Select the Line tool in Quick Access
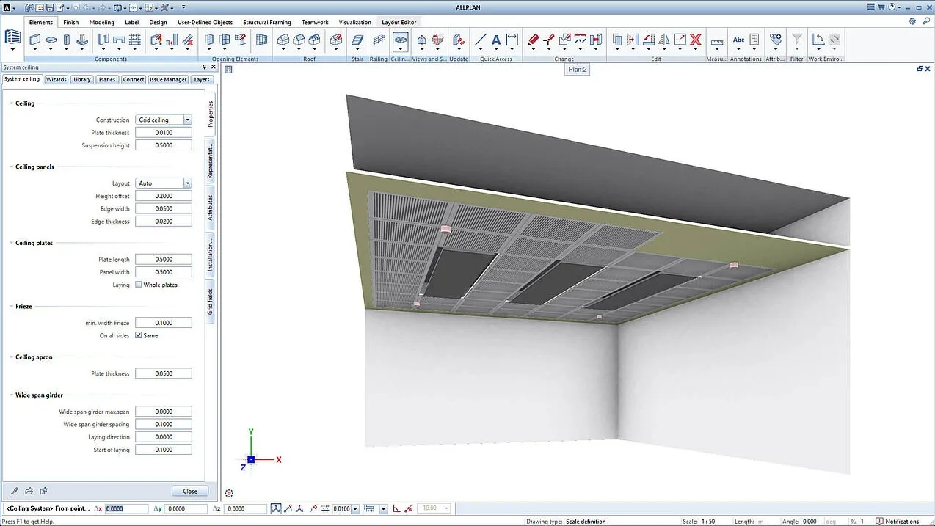The image size is (935, 526). (479, 40)
